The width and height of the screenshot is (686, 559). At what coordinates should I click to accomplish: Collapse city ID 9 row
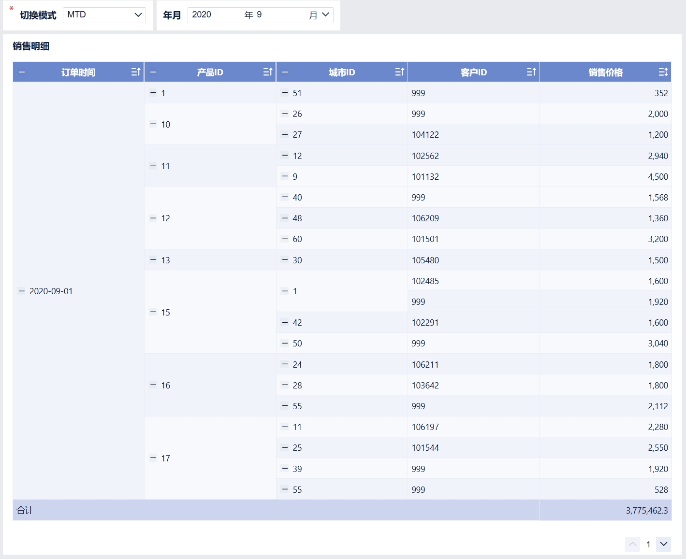tap(285, 176)
